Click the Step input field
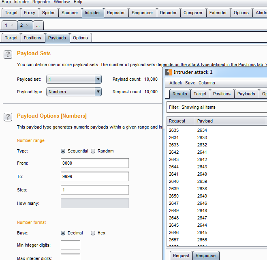 (x=95, y=190)
